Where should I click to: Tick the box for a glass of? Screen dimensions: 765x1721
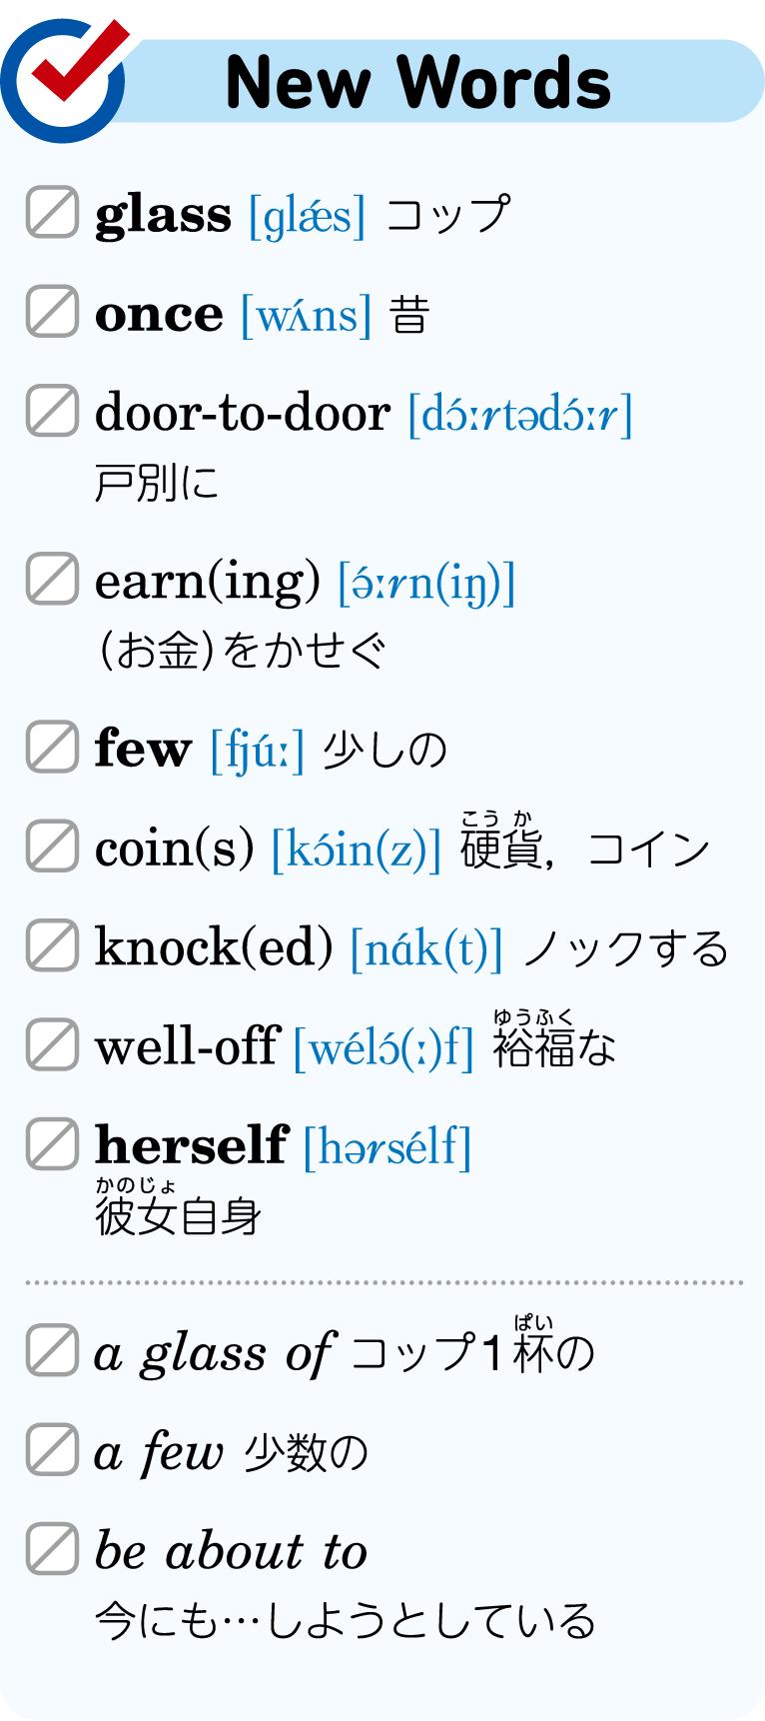click(x=52, y=1350)
